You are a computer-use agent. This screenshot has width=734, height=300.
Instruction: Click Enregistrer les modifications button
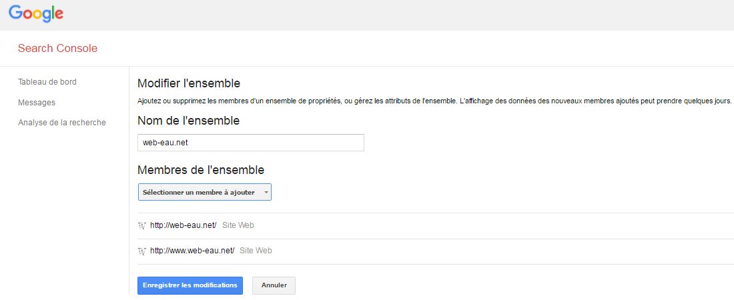pos(190,285)
